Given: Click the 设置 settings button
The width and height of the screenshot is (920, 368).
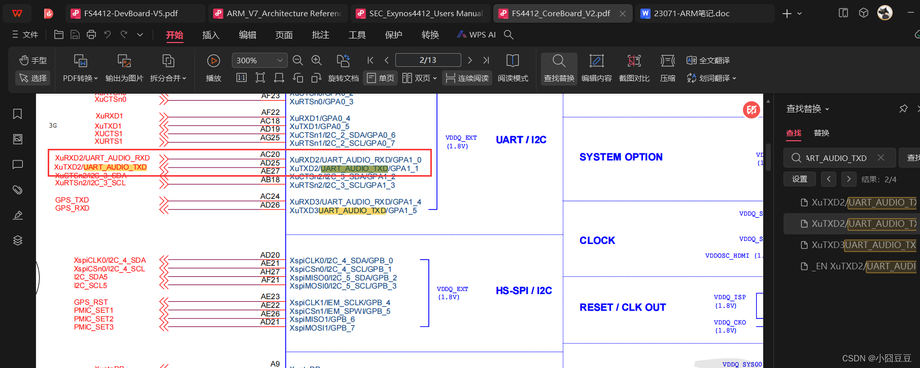Looking at the screenshot, I should pyautogui.click(x=800, y=179).
